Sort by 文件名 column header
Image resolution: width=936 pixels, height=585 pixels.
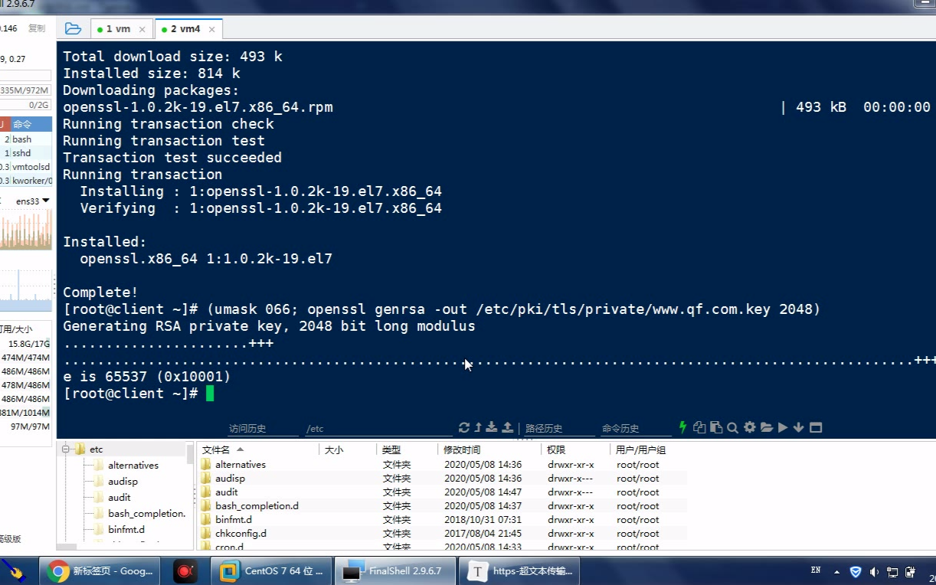[222, 450]
